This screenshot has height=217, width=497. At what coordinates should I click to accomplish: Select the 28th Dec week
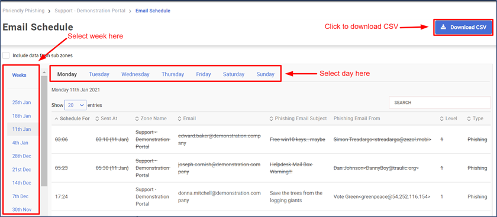21,156
